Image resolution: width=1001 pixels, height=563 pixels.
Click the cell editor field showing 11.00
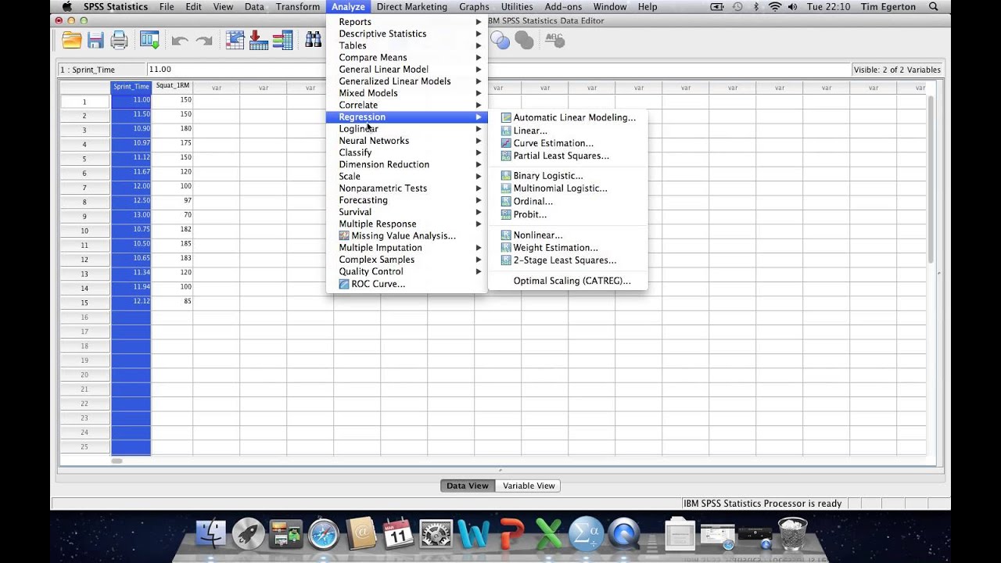coord(497,70)
